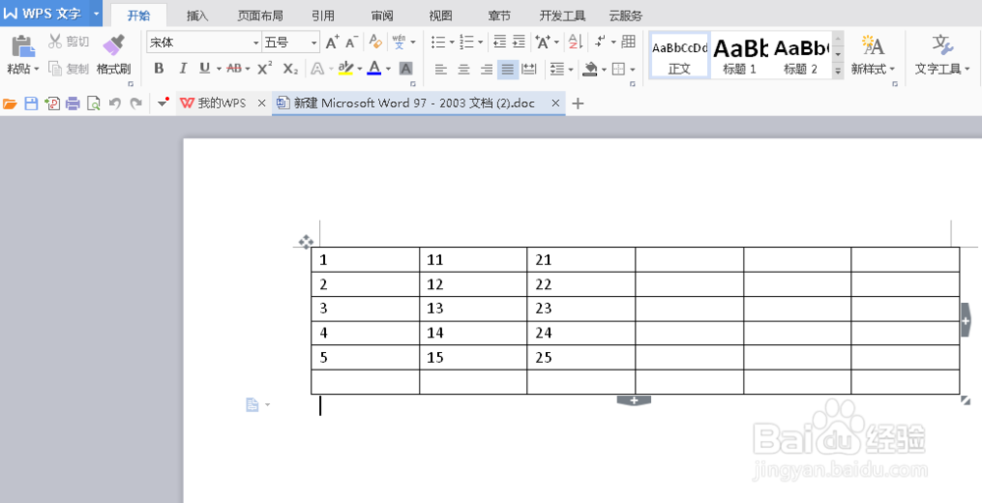Click the Cut (剪切) scissors button
This screenshot has width=982, height=503.
pyautogui.click(x=69, y=42)
